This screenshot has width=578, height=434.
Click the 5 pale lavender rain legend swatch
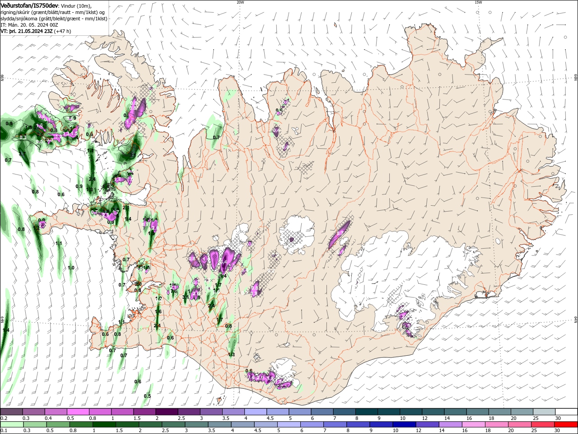[289, 425]
